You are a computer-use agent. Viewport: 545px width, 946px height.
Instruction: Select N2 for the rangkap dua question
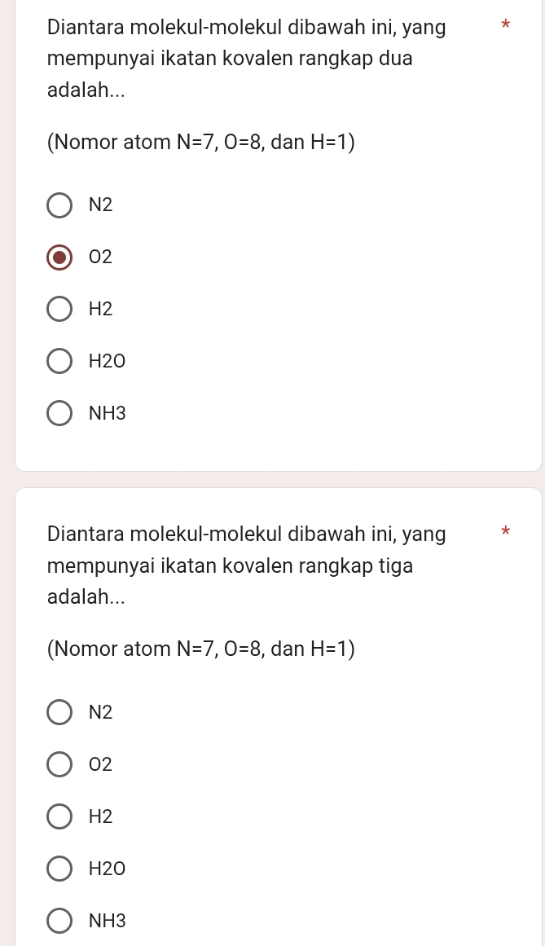59,205
